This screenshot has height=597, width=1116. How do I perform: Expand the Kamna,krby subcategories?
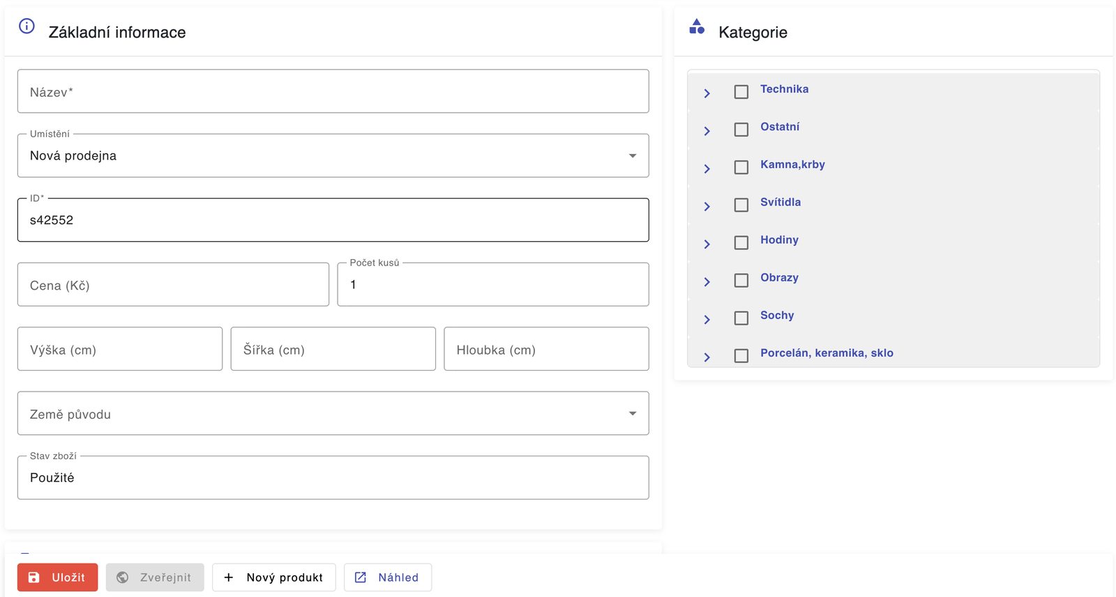[x=707, y=169]
